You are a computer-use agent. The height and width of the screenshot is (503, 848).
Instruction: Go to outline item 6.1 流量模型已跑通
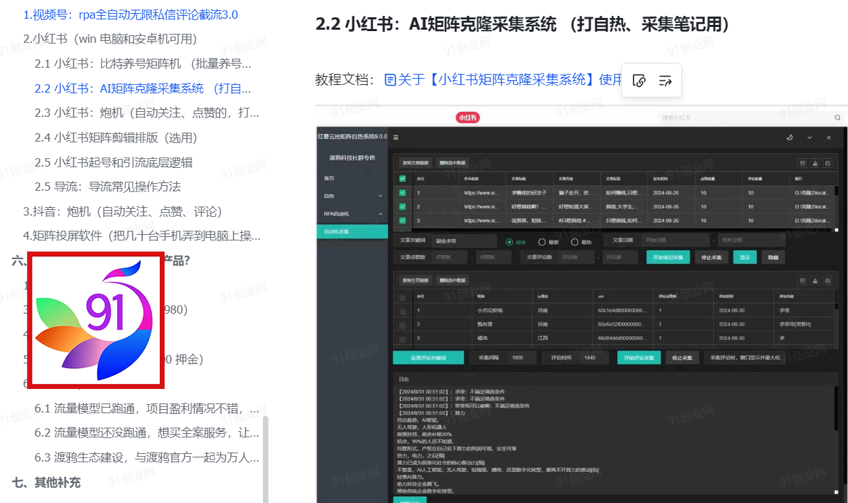click(147, 408)
